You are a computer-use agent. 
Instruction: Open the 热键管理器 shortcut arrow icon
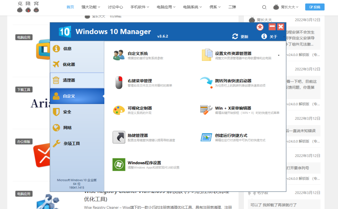coord(119,137)
